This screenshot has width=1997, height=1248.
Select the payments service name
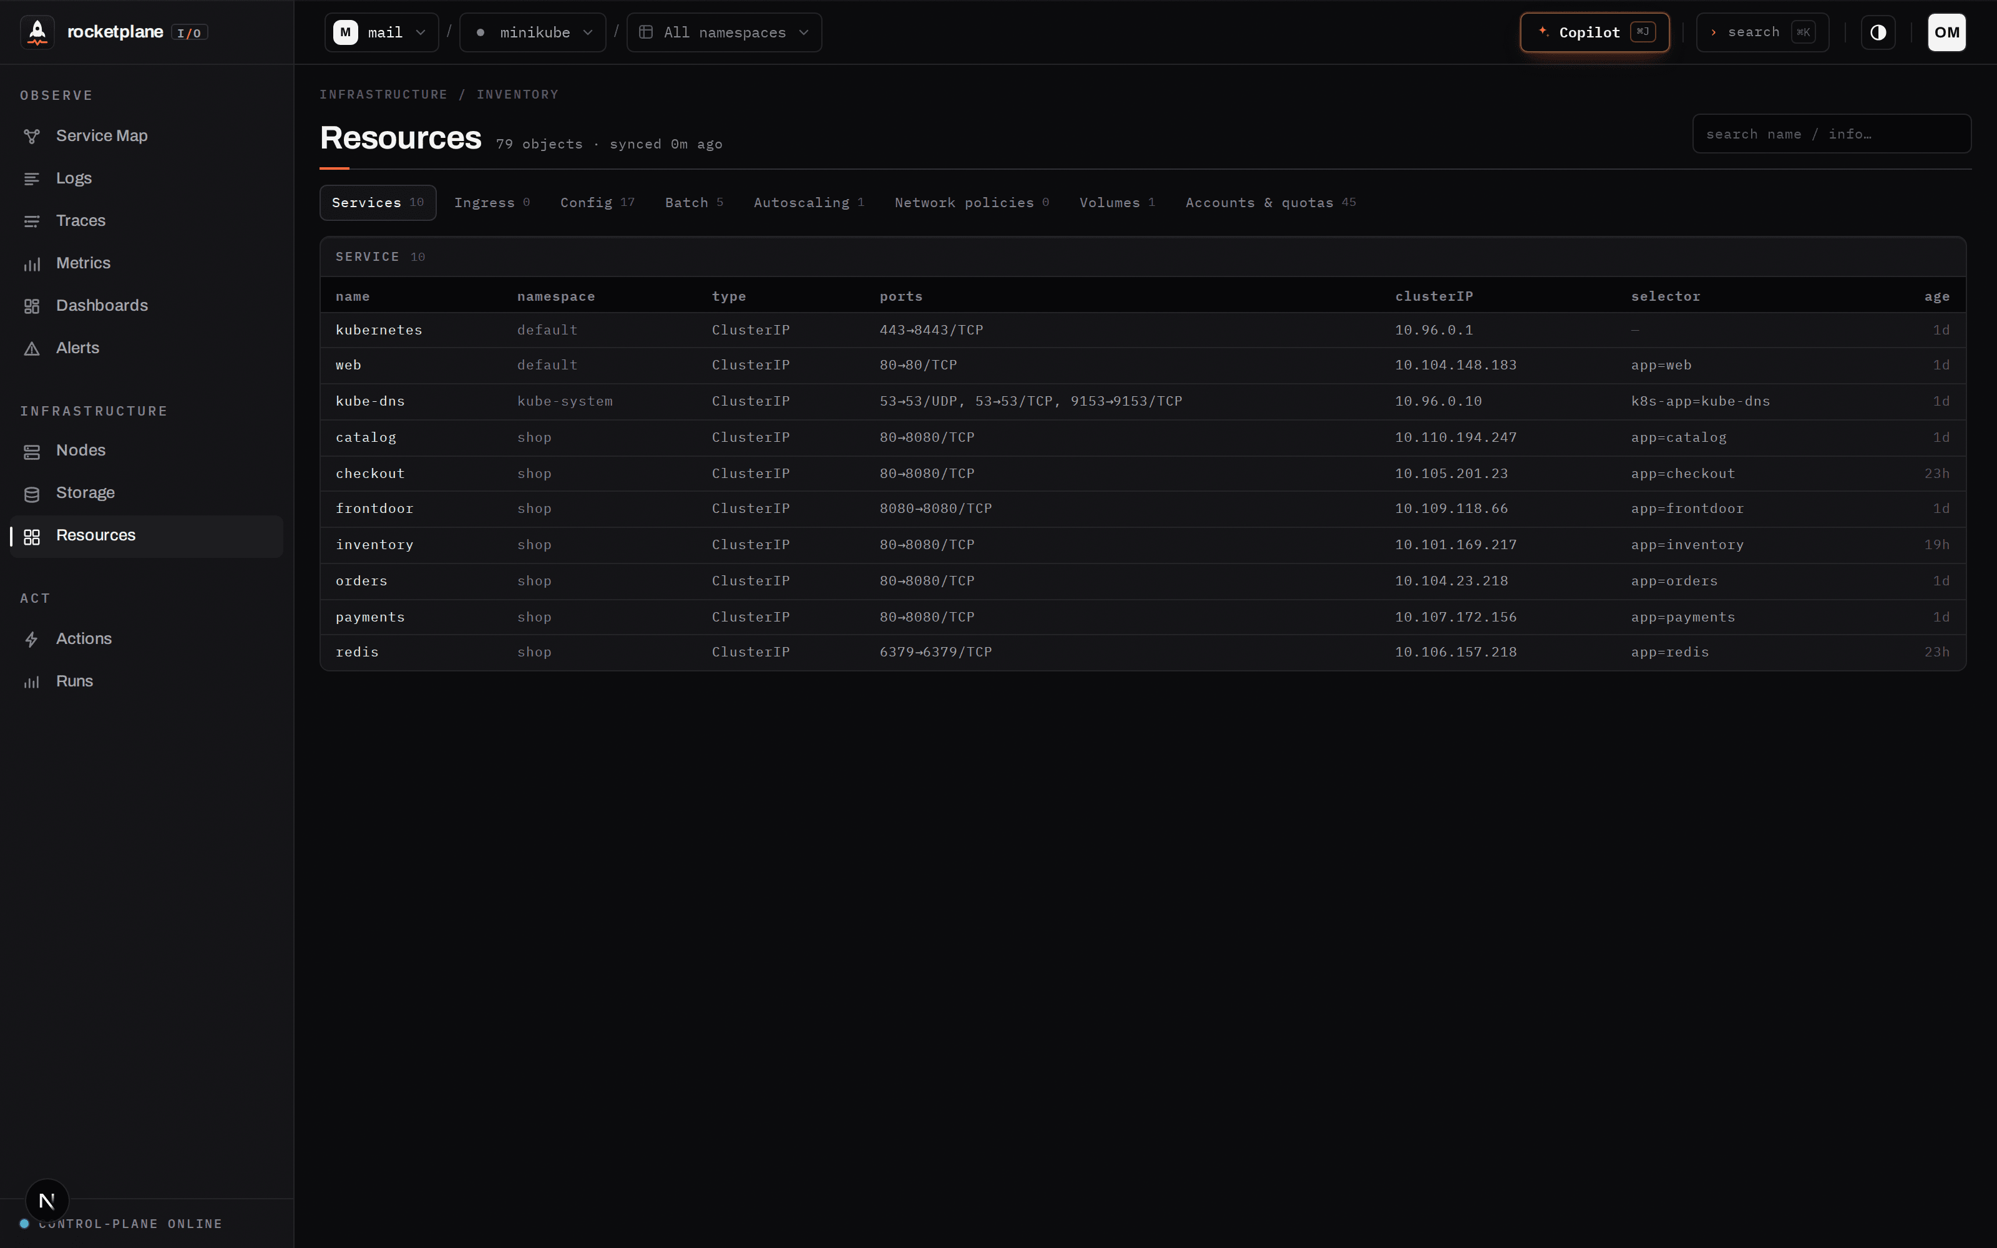click(x=369, y=617)
